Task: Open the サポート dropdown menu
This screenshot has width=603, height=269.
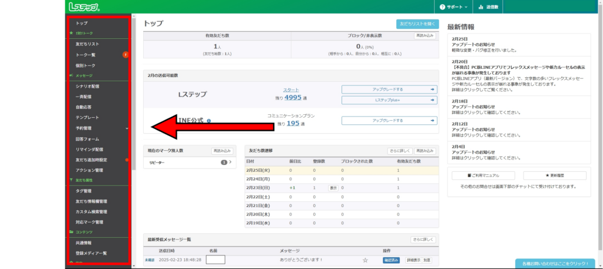Action: click(x=454, y=7)
